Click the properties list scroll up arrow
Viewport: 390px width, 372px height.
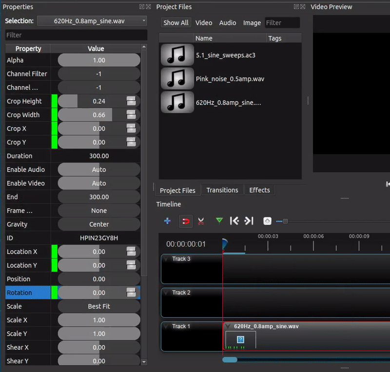tap(144, 47)
